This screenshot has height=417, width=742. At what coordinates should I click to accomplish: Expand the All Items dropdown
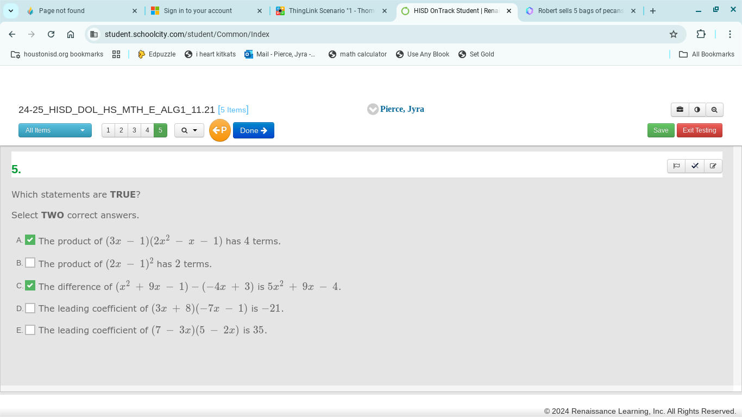point(55,130)
